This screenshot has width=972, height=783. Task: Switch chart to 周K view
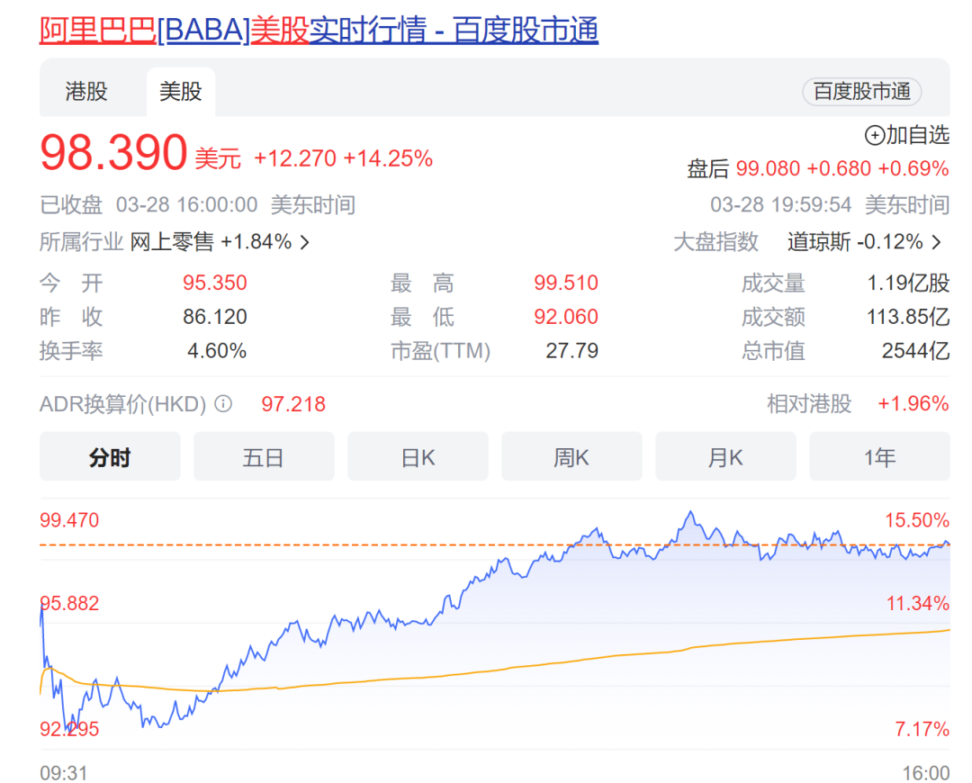(571, 457)
